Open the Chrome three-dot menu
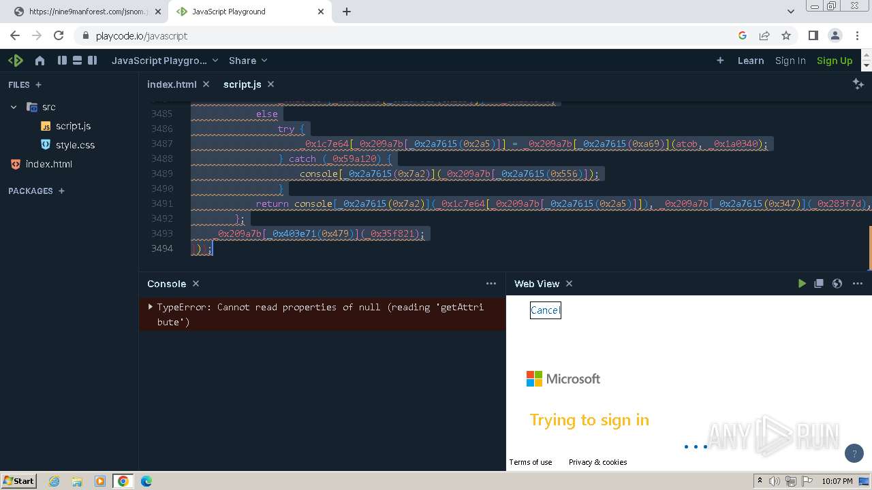The width and height of the screenshot is (872, 490). [x=856, y=35]
